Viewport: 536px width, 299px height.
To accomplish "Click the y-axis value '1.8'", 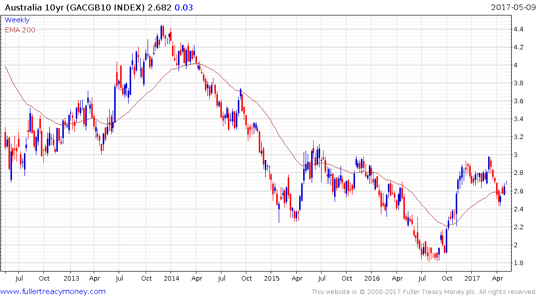I will pyautogui.click(x=518, y=263).
